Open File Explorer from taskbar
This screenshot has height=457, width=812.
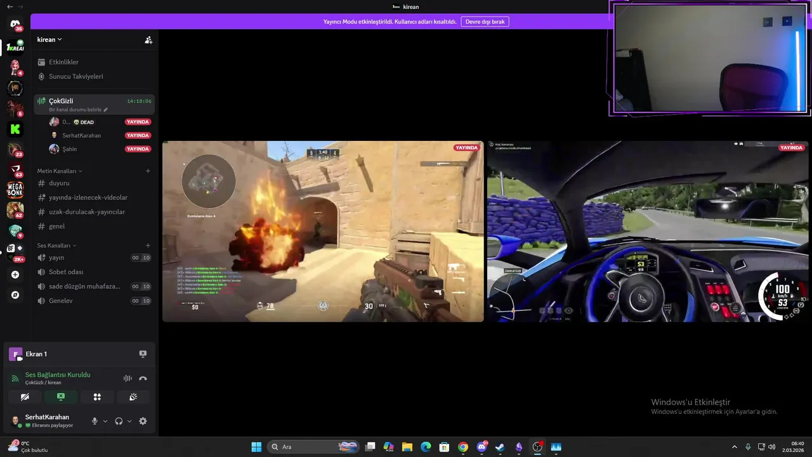click(407, 447)
